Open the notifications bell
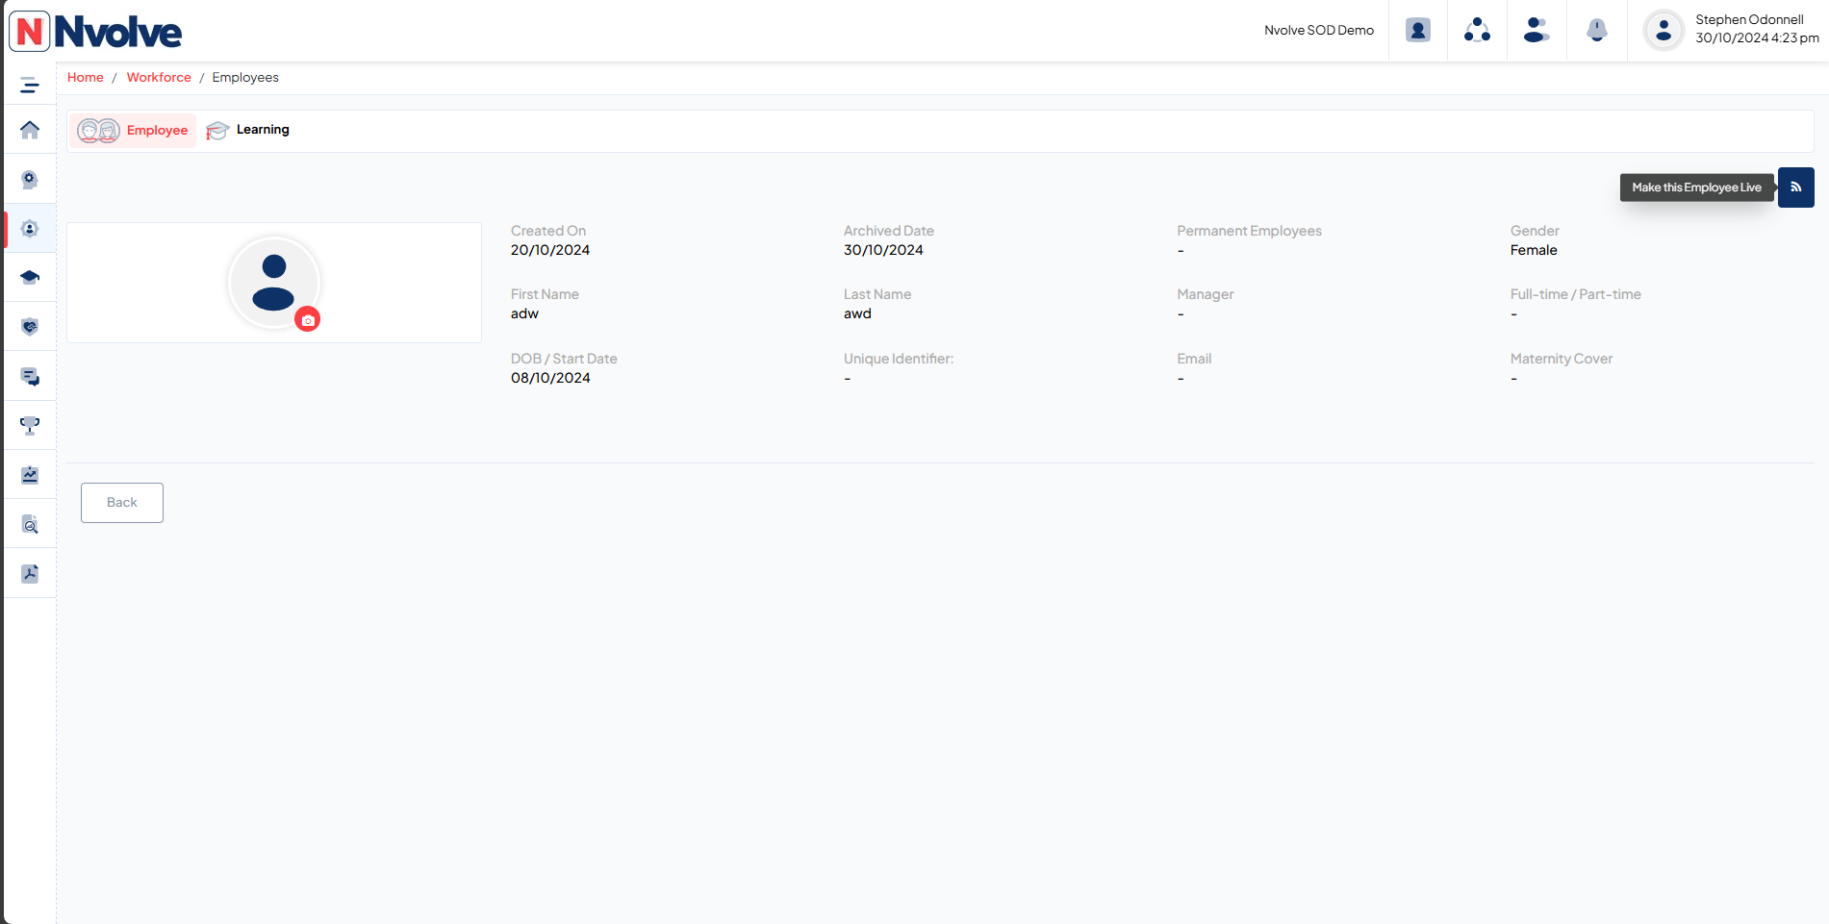The image size is (1829, 924). pos(1597,31)
